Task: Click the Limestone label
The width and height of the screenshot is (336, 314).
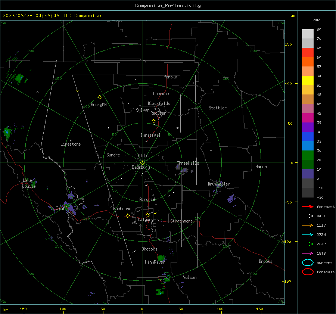Action: [x=71, y=144]
